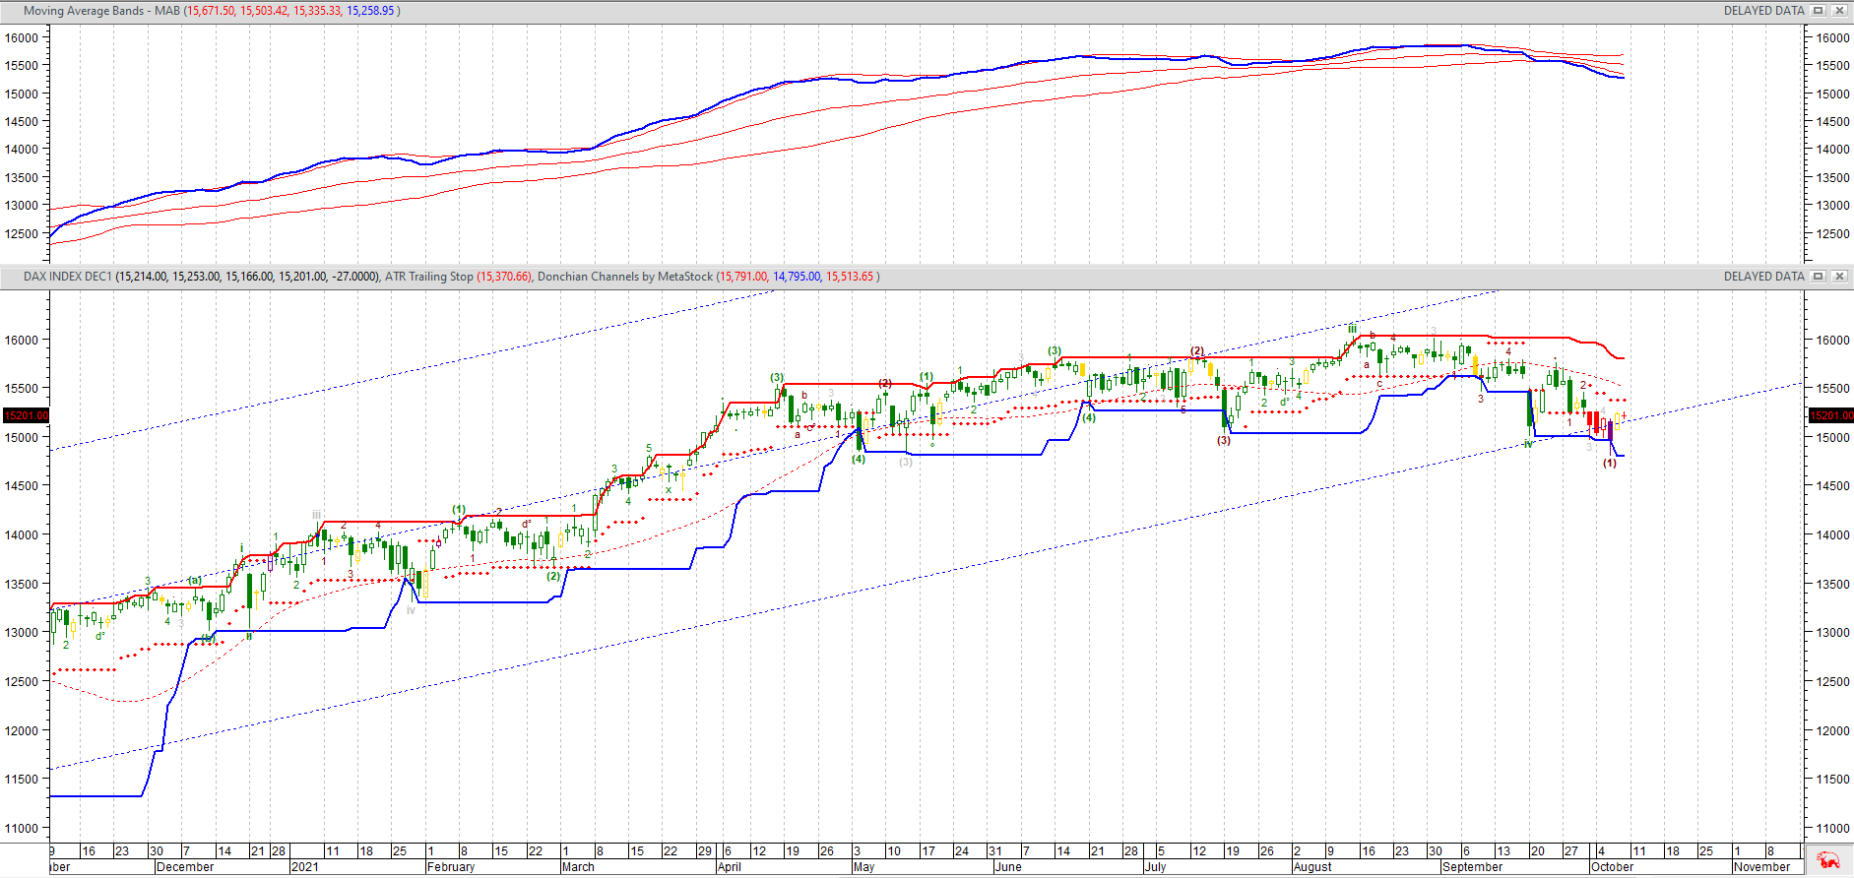Click the November month label on date axis
The image size is (1854, 878).
[x=1761, y=867]
